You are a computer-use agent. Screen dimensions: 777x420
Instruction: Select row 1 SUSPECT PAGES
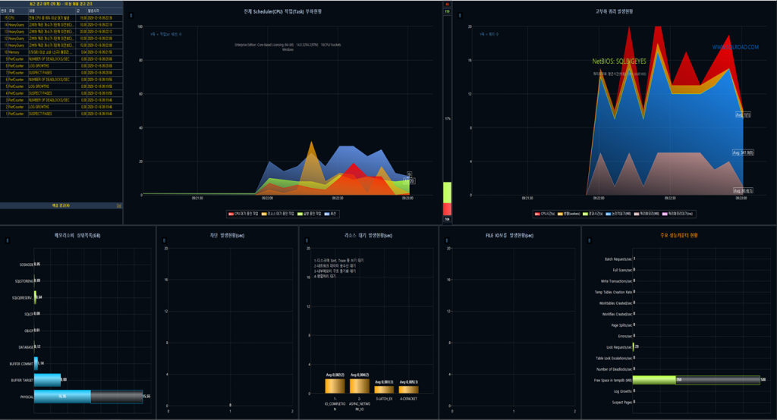[61, 114]
